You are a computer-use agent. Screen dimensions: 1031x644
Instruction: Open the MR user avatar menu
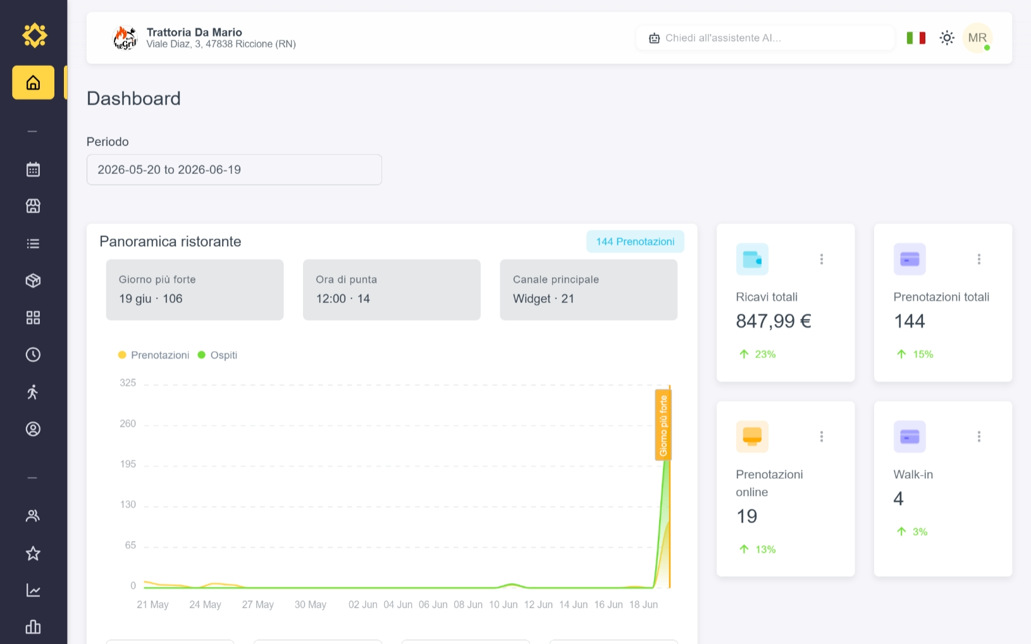pyautogui.click(x=977, y=38)
